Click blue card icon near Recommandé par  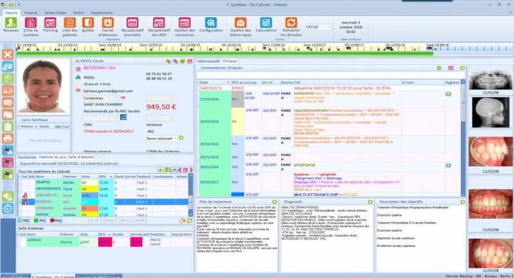pos(123,117)
